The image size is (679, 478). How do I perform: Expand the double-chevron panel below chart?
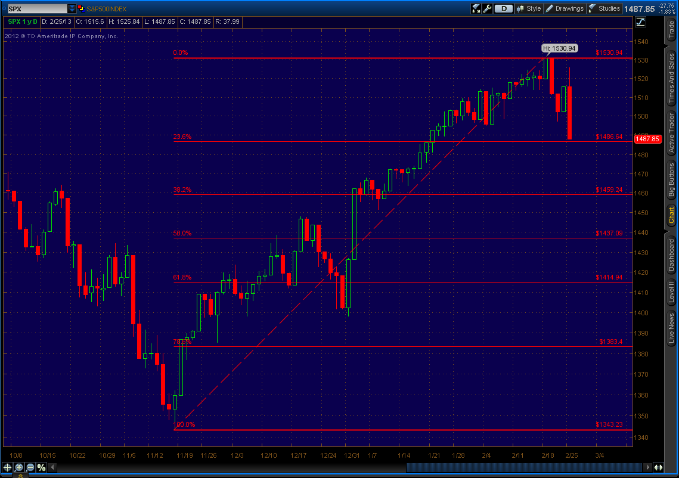20,476
